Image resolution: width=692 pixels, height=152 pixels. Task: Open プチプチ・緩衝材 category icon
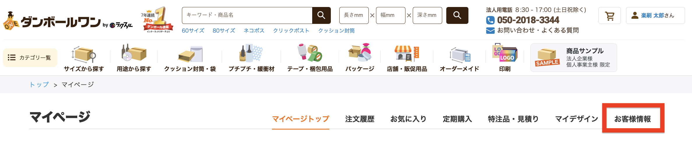tap(251, 53)
